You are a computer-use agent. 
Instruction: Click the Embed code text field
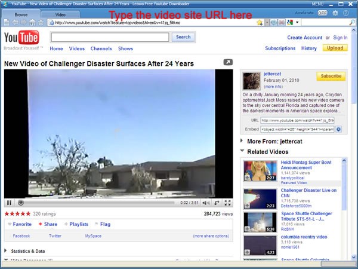click(298, 129)
